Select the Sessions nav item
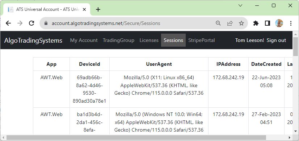 (173, 40)
